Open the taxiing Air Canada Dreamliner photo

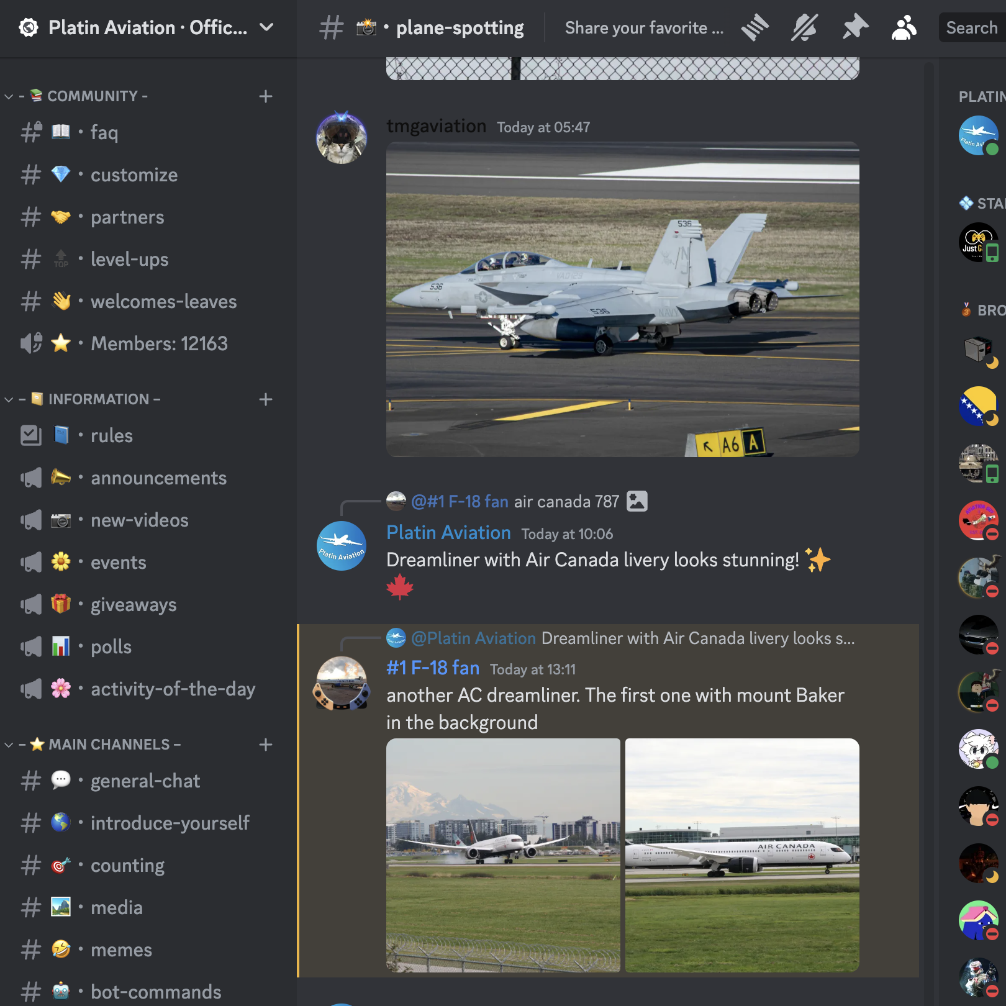pos(742,855)
